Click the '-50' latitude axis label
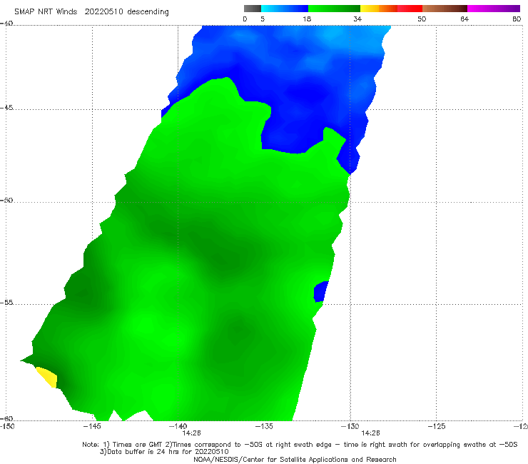The height and width of the screenshot is (464, 528). pyautogui.click(x=6, y=200)
